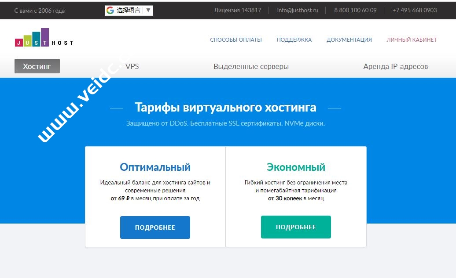Switch to the Хостинг tab

(37, 66)
